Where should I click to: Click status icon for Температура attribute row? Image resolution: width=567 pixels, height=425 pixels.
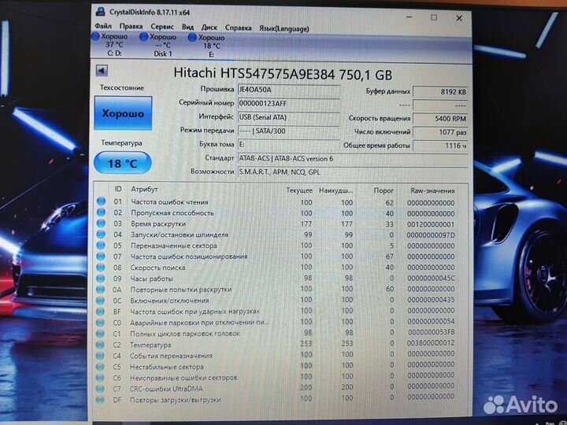(101, 345)
